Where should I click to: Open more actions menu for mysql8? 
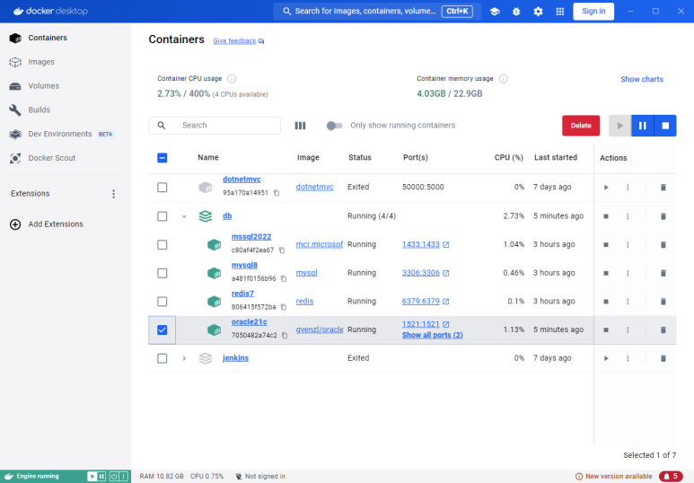click(x=628, y=273)
